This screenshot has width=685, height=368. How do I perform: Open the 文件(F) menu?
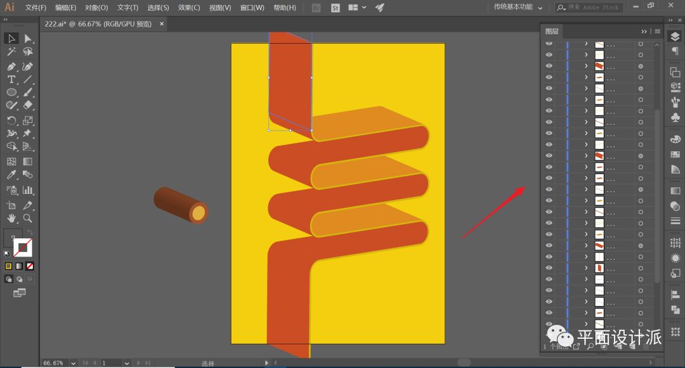point(36,8)
